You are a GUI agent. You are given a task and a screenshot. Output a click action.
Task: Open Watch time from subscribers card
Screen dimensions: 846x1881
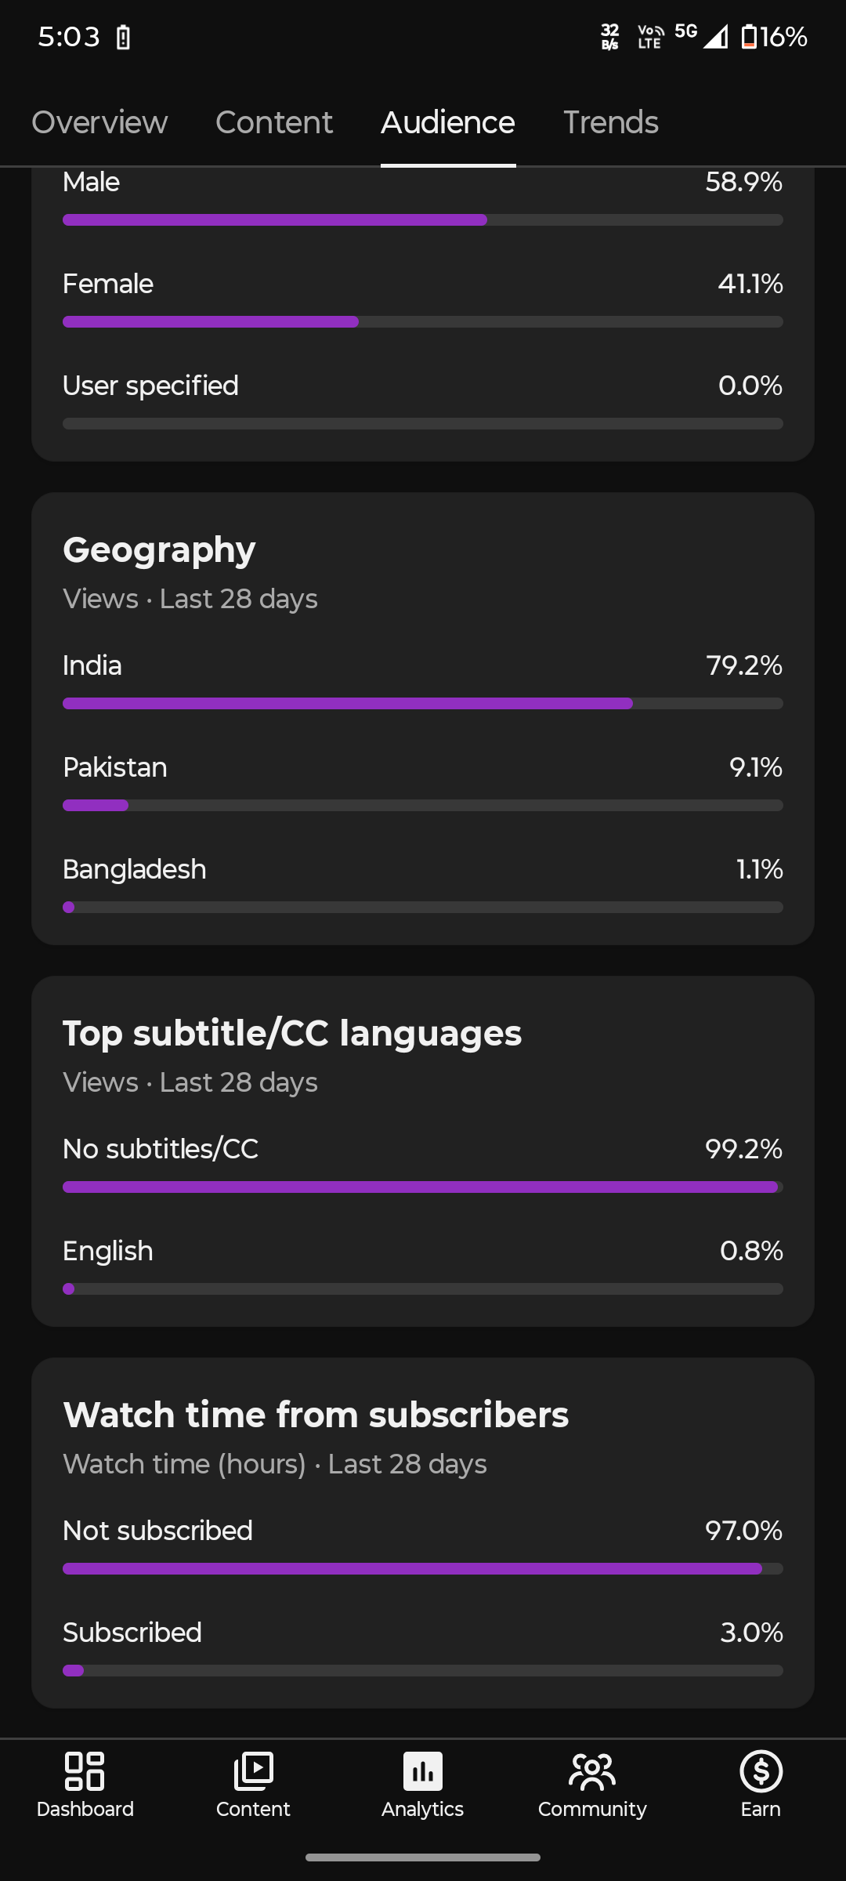(x=423, y=1532)
